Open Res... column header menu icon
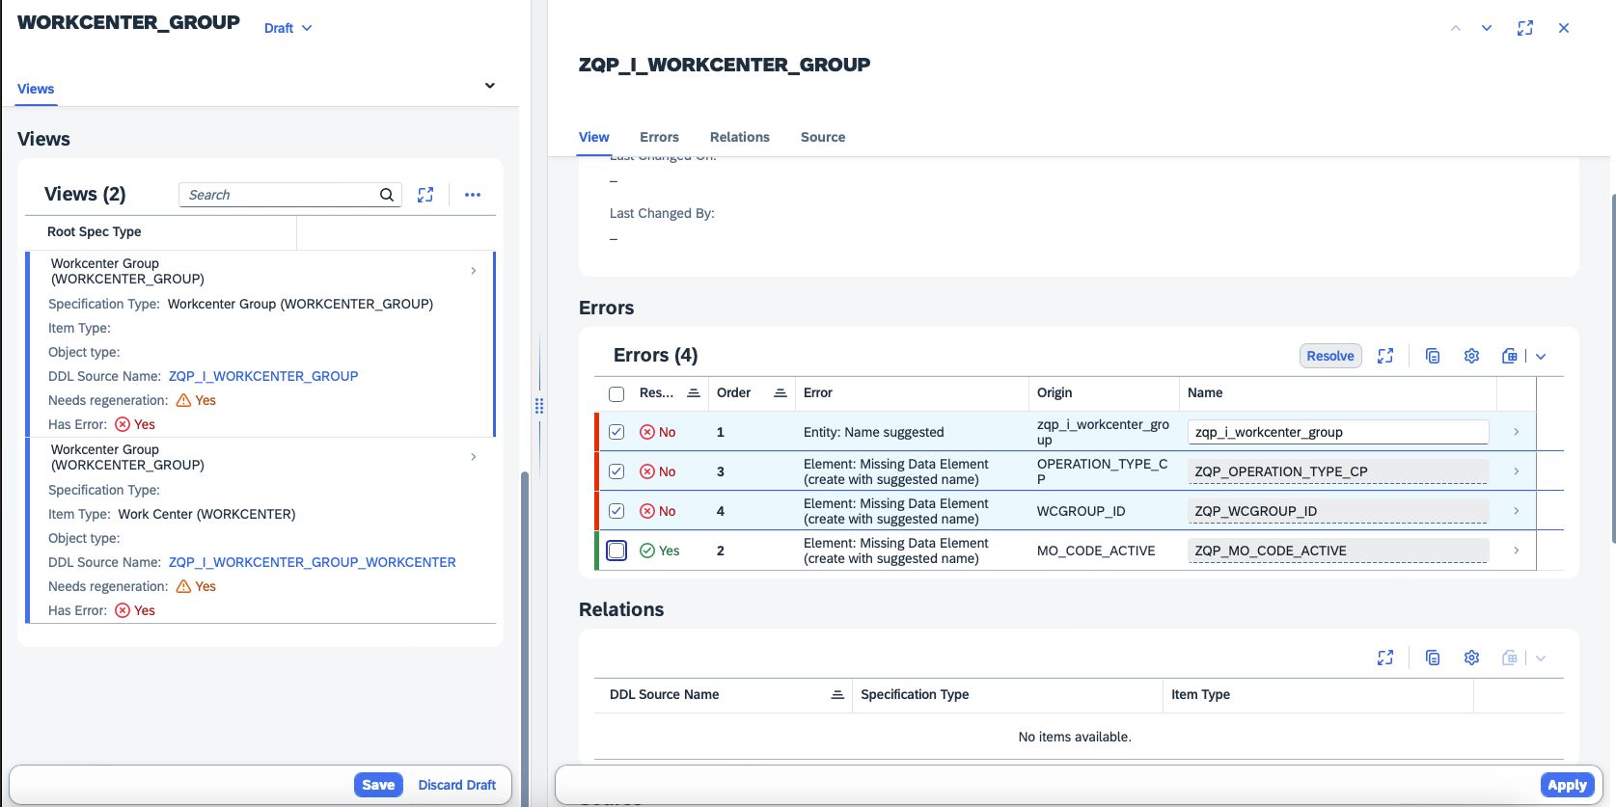 [x=693, y=392]
